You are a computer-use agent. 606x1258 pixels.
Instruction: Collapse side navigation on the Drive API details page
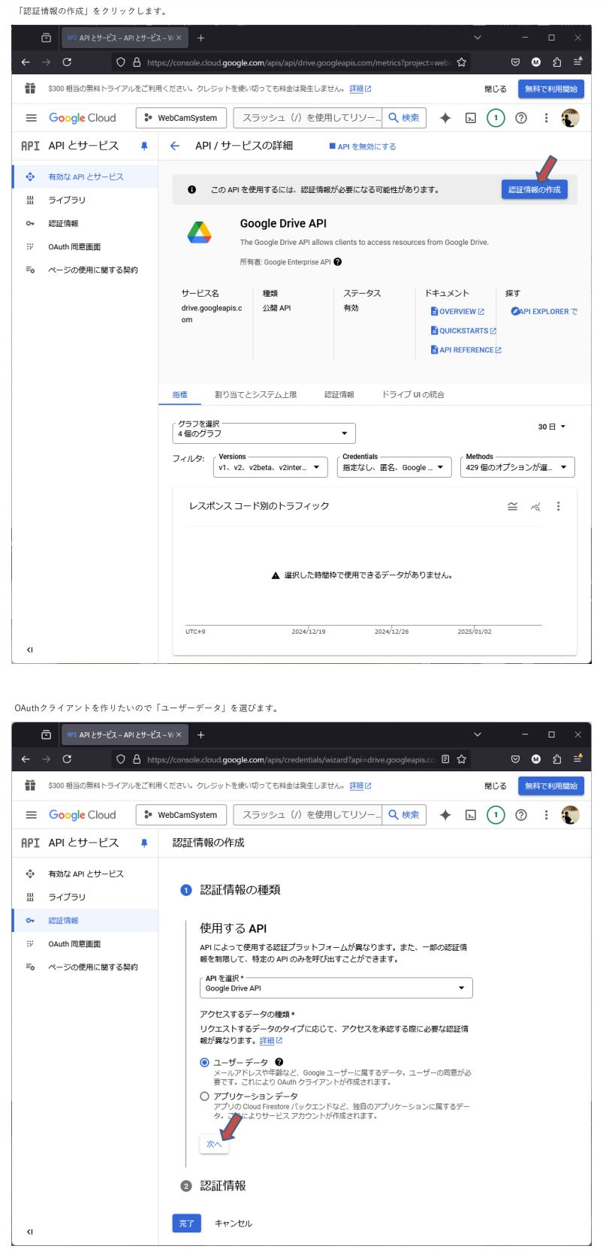[x=30, y=650]
